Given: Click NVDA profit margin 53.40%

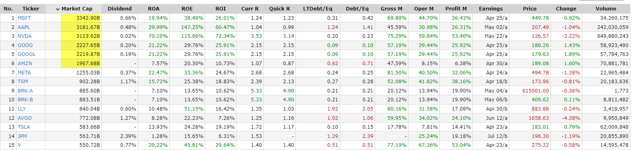Looking at the screenshot, I should coord(462,36).
